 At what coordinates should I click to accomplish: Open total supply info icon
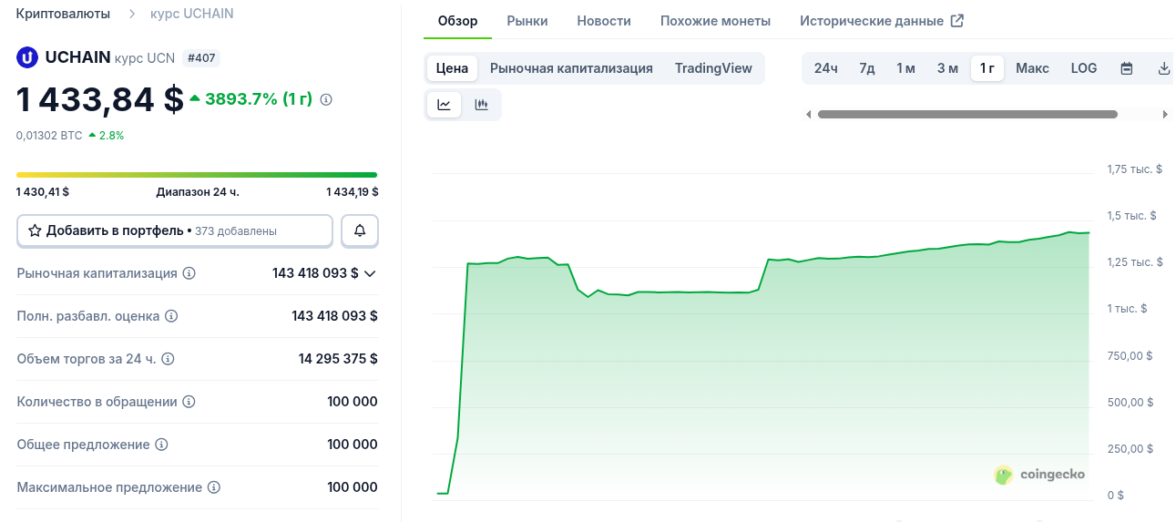[161, 445]
